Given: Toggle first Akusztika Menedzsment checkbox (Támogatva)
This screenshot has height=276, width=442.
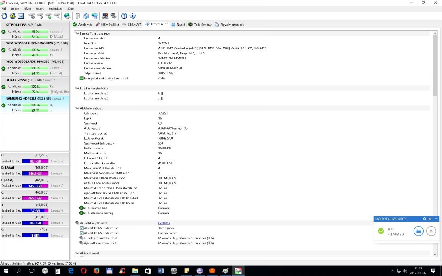Looking at the screenshot, I should (x=81, y=228).
